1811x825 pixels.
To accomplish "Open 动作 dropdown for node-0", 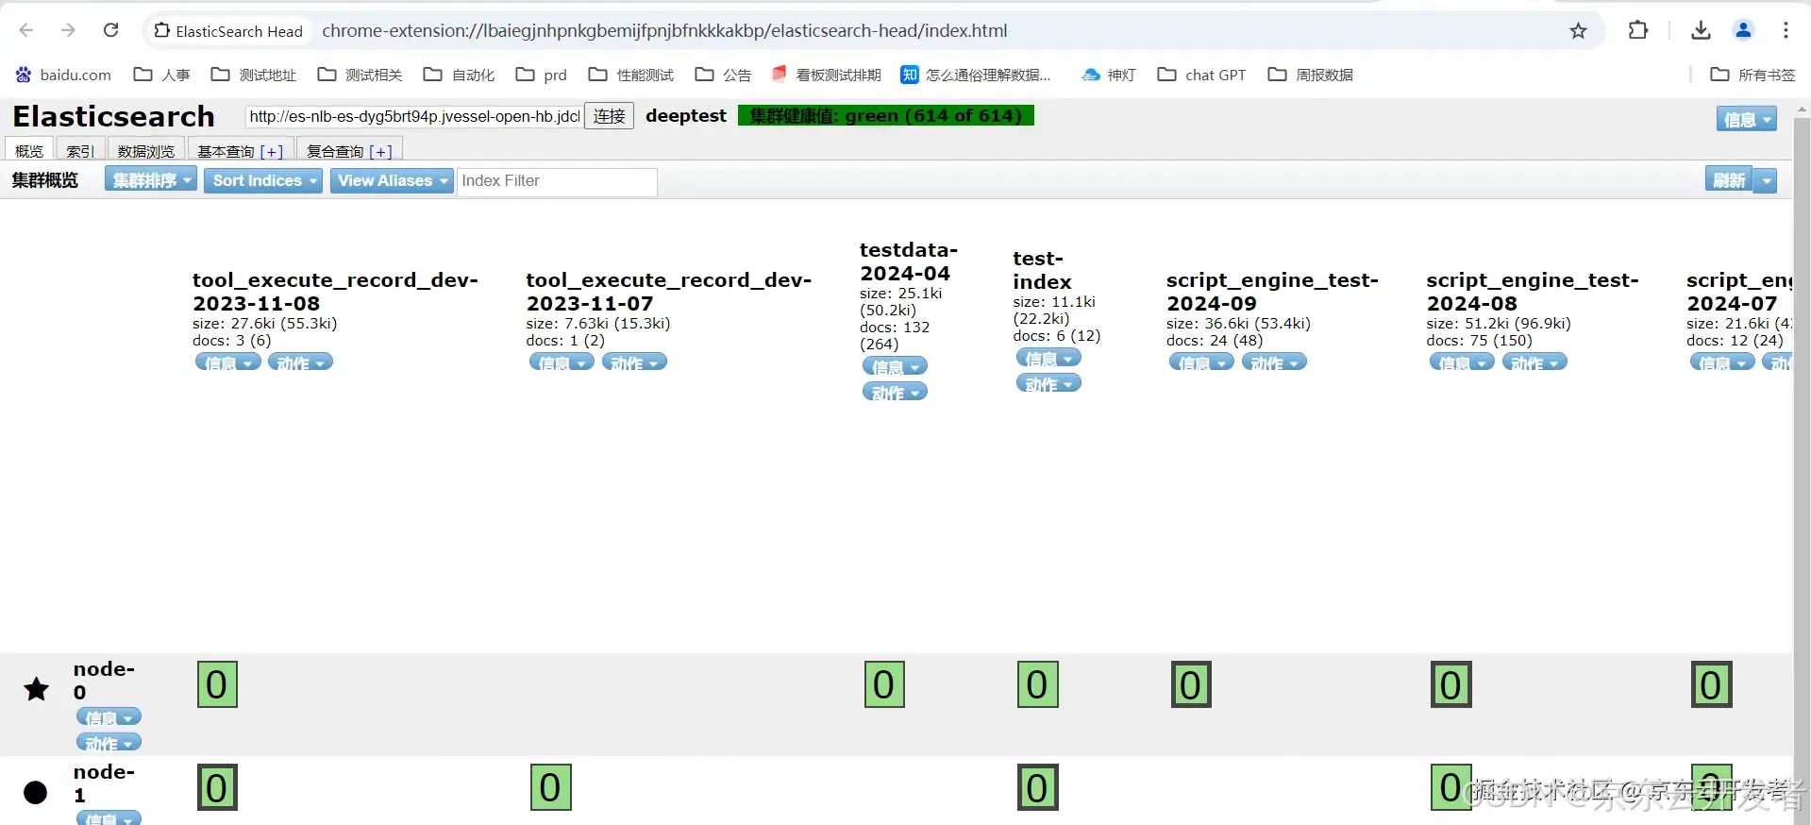I will pyautogui.click(x=109, y=743).
